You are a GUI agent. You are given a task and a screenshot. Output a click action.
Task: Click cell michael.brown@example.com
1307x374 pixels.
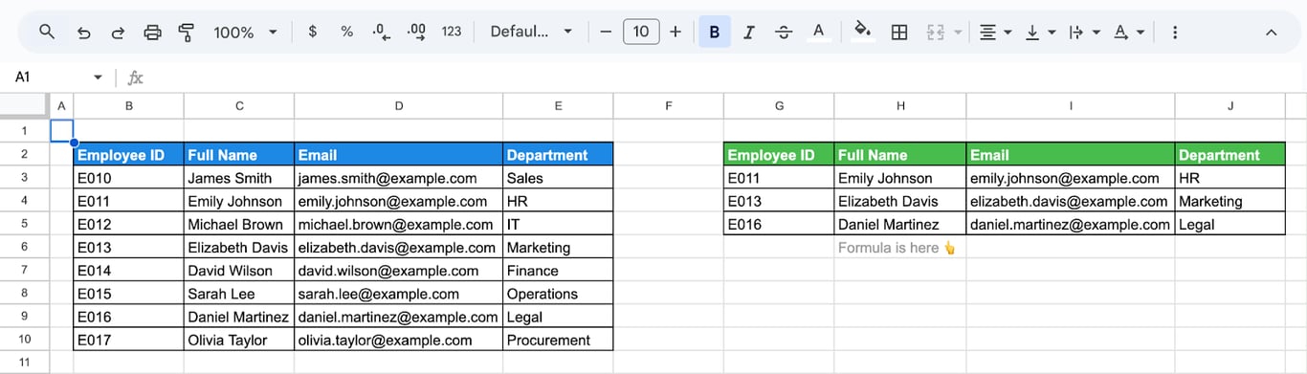[x=398, y=224]
